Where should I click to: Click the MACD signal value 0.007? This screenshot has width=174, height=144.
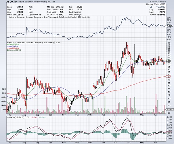35,117
